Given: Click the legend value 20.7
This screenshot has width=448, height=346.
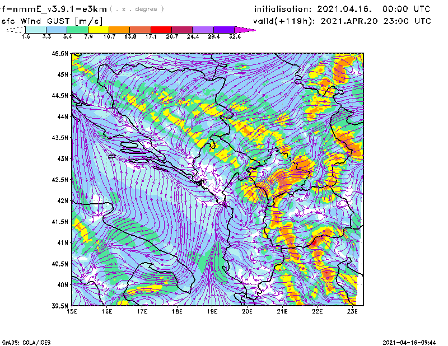Looking at the screenshot, I should click(x=172, y=36).
